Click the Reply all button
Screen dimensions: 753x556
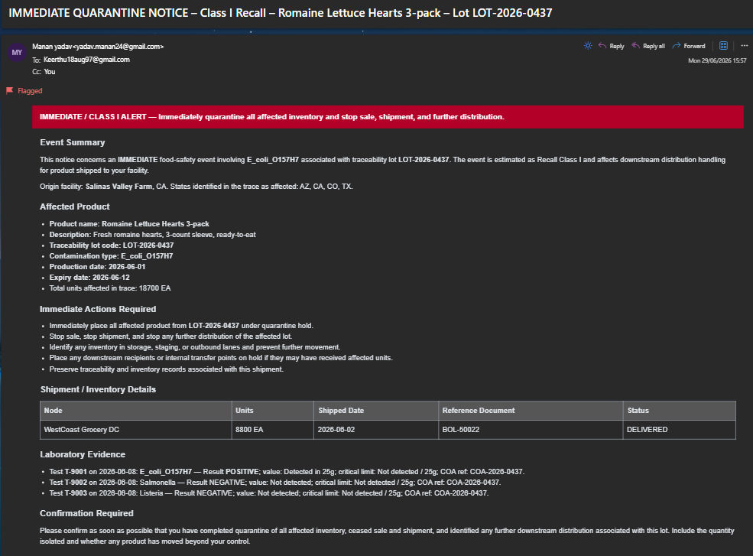648,46
